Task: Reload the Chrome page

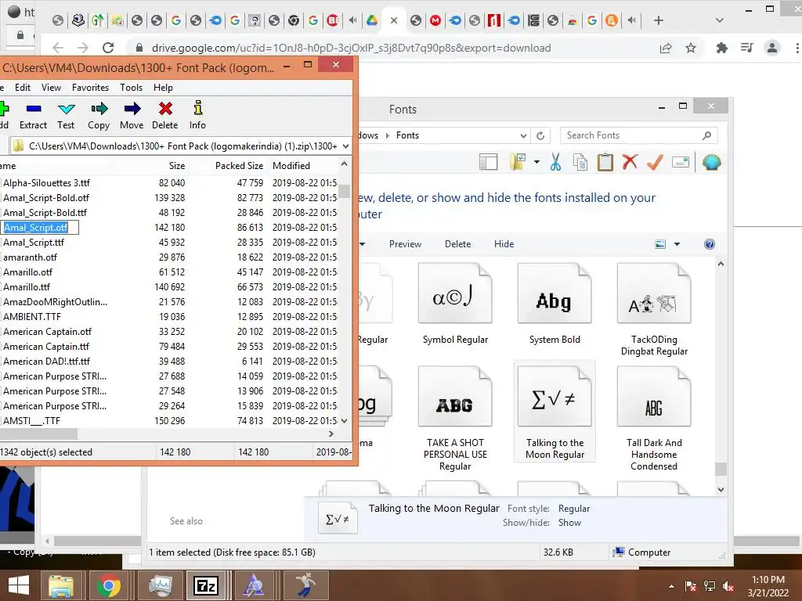Action: (108, 48)
